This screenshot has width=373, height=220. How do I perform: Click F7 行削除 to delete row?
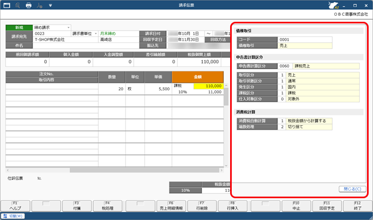202,206
